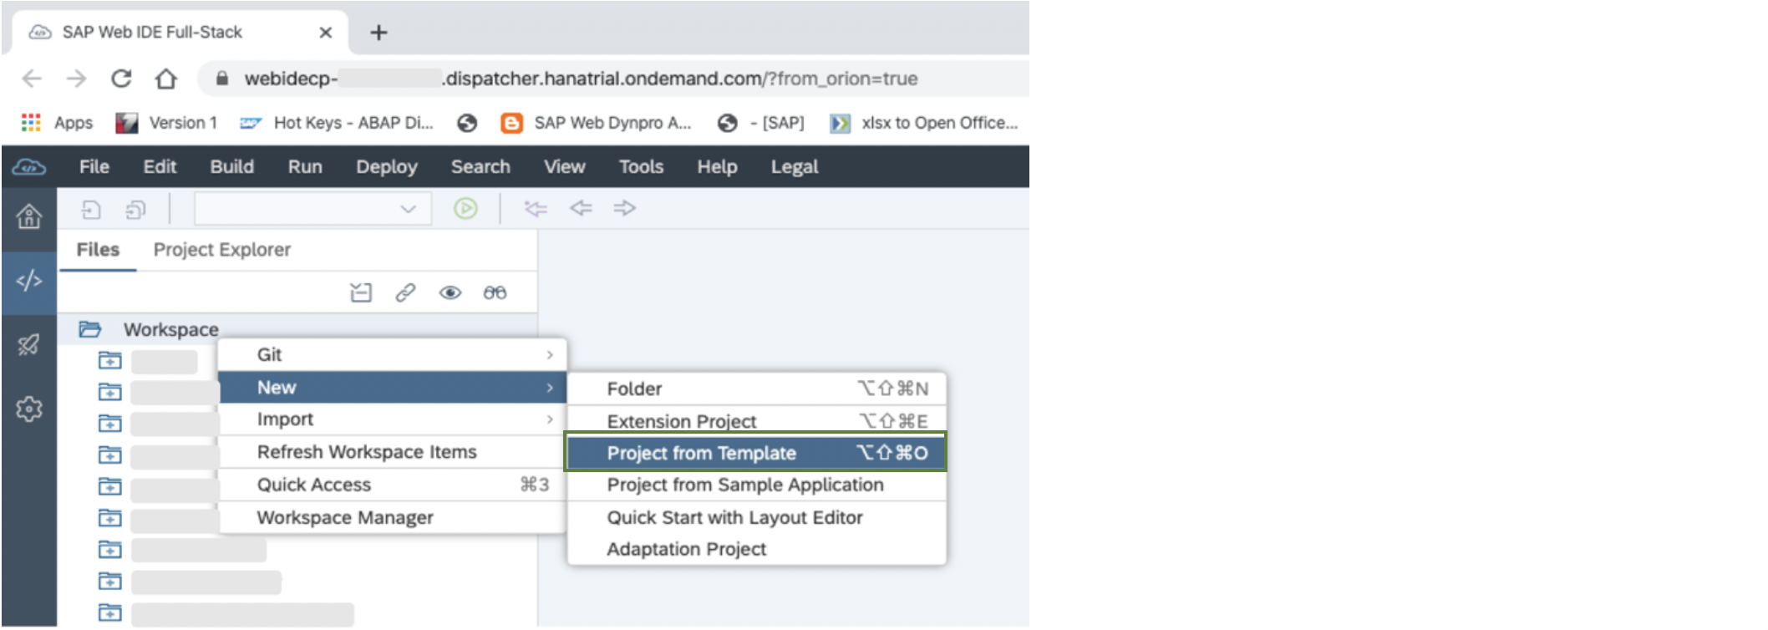The image size is (1768, 630).
Task: Open the Apps grid in bookmarks bar
Action: (x=31, y=123)
